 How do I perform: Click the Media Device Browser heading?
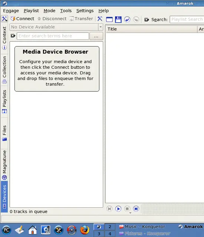pos(55,52)
